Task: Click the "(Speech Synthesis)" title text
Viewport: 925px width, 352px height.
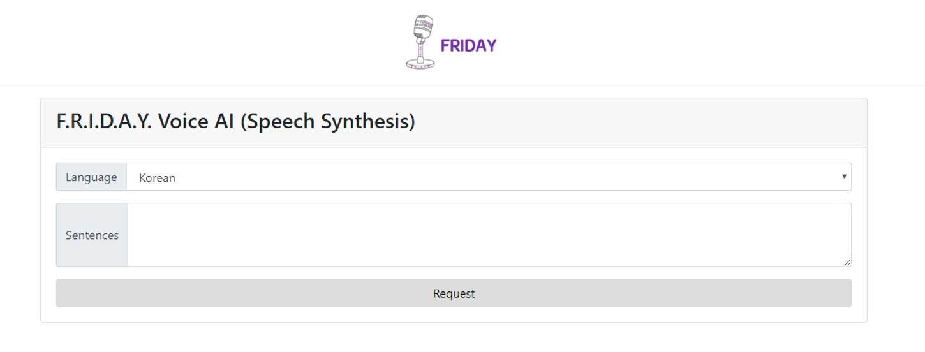Action: coord(328,121)
